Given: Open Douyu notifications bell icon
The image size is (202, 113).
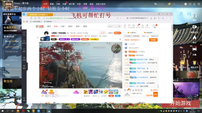Looking at the screenshot, I should [142, 26].
